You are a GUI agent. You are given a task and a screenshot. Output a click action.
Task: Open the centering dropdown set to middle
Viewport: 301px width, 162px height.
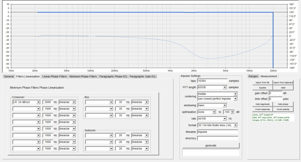tap(217, 94)
